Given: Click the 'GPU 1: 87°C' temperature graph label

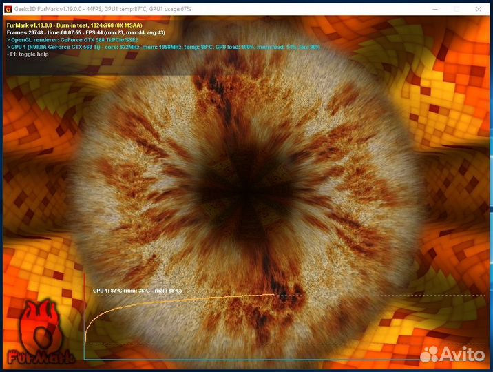Looking at the screenshot, I should pos(138,291).
